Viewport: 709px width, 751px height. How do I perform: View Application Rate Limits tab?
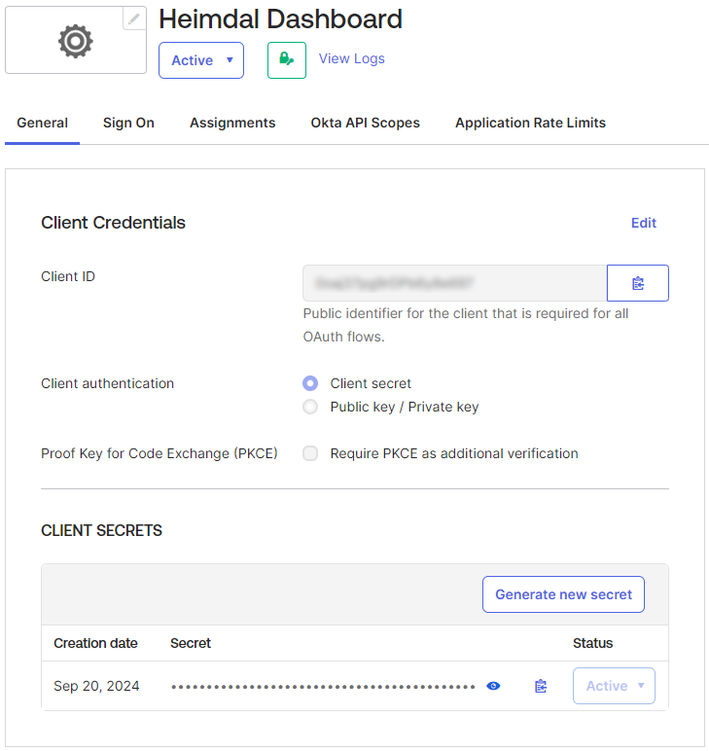(530, 123)
